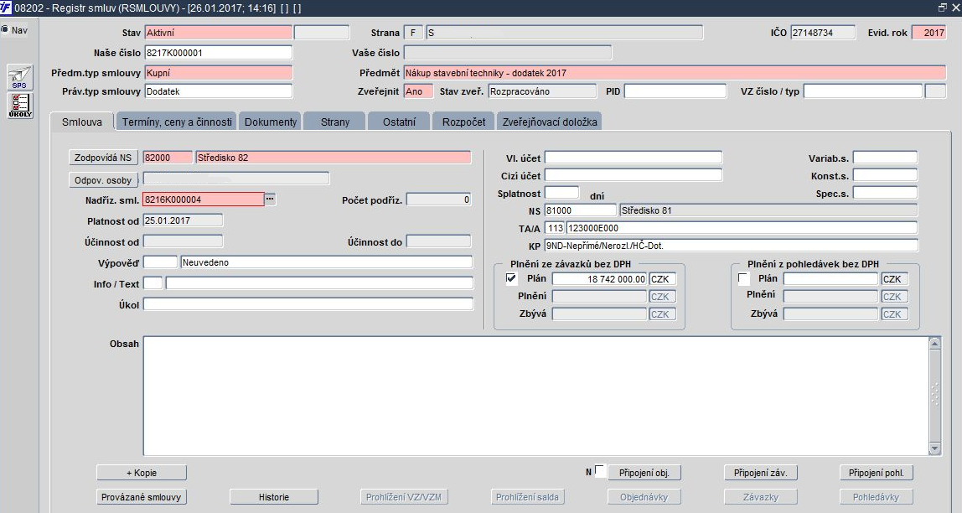Click the Předm.typ smlouvy field Kupní
The width and height of the screenshot is (962, 513).
[219, 73]
